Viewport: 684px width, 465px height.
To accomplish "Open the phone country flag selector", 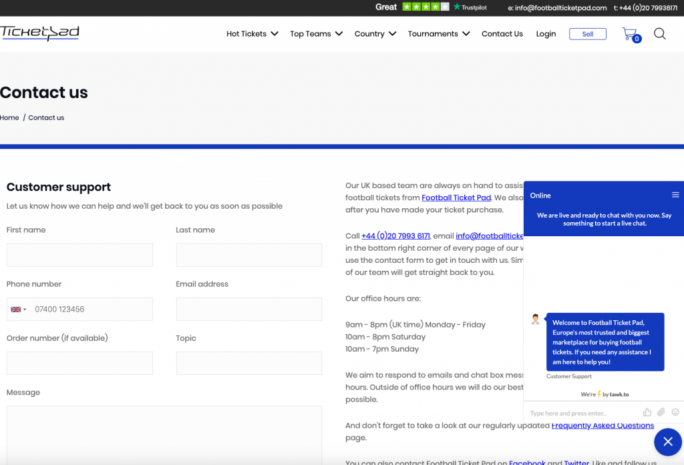I will (x=18, y=310).
